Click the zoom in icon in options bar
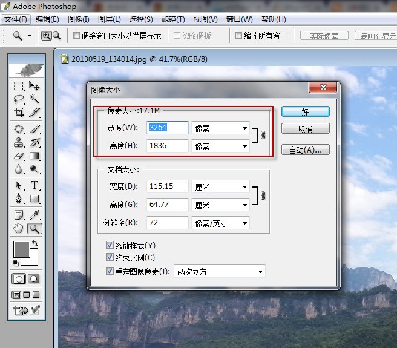 coord(47,36)
